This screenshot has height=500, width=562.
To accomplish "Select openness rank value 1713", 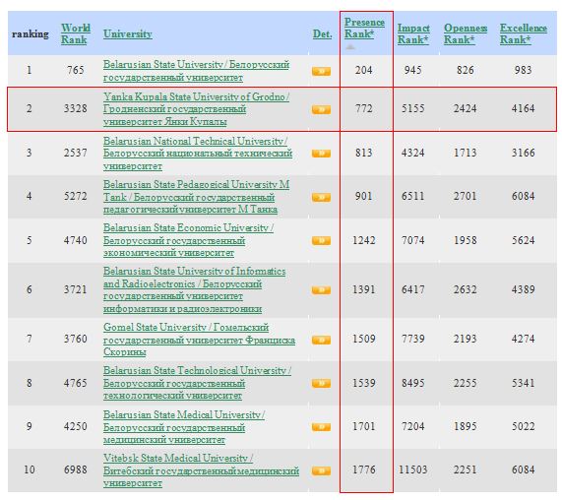I will pyautogui.click(x=466, y=153).
